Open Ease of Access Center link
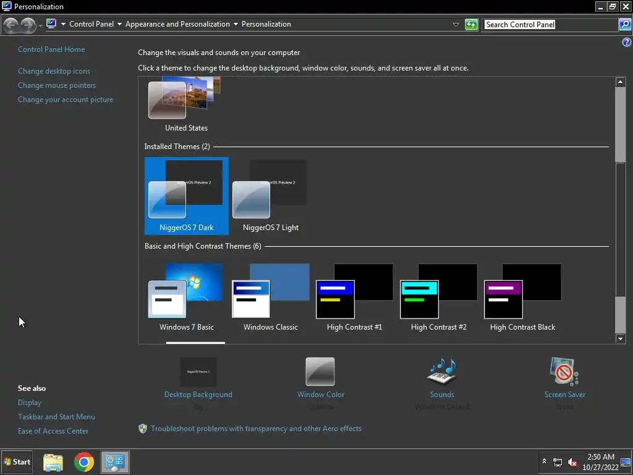The height and width of the screenshot is (475, 633). pyautogui.click(x=53, y=431)
